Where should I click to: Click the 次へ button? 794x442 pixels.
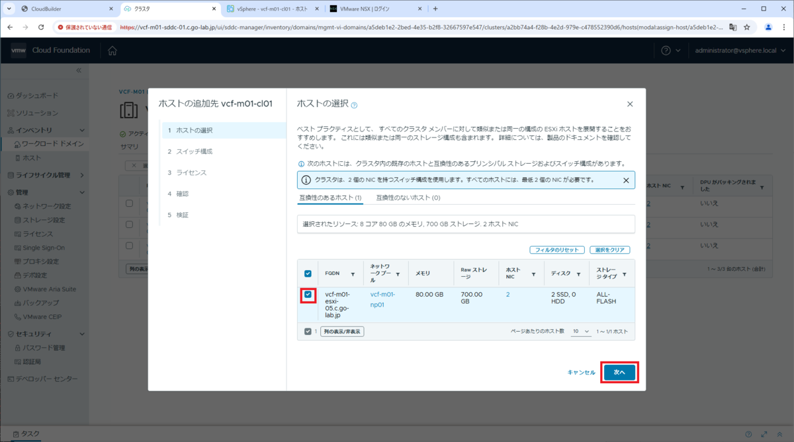619,373
